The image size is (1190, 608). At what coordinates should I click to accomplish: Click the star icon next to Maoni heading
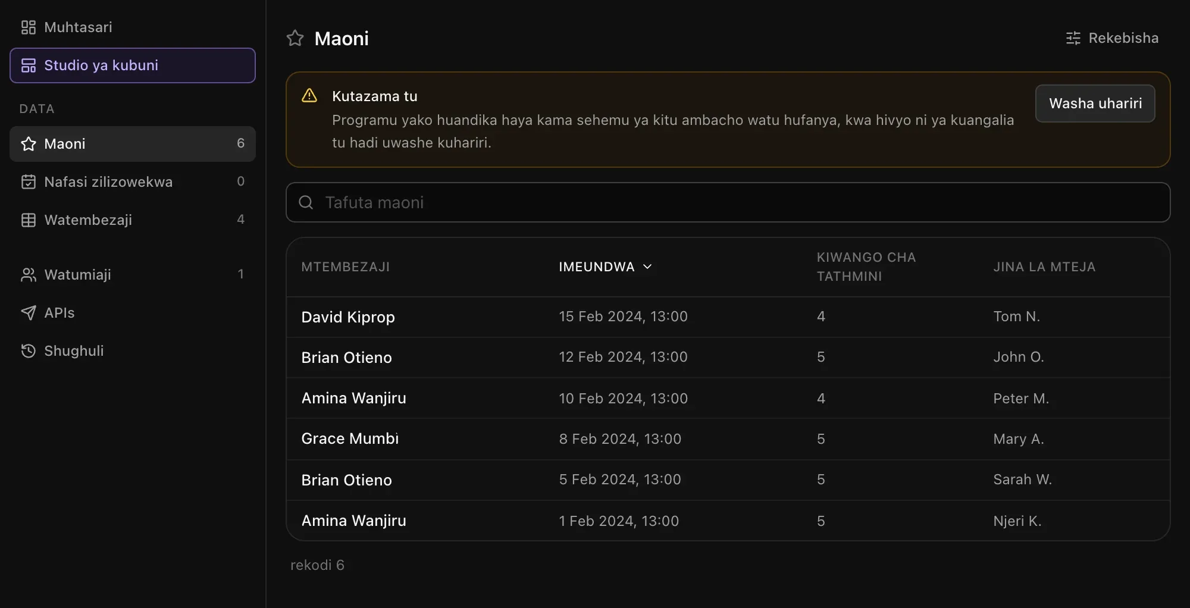click(x=295, y=38)
